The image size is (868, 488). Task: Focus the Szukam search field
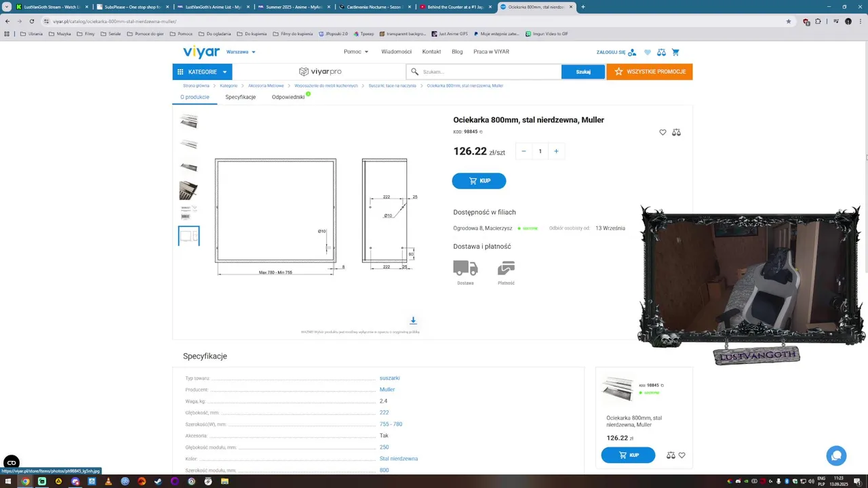[x=484, y=72]
